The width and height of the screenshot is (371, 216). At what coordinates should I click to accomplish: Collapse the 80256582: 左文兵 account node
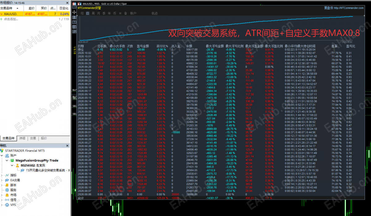12,165
